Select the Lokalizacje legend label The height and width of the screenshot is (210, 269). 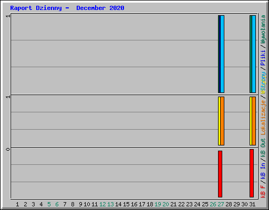(x=263, y=118)
